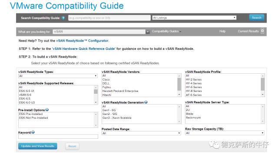Viewport: 278px width, 157px height.
Task: Select Gen2 - 12G generation
Action: 109,114
